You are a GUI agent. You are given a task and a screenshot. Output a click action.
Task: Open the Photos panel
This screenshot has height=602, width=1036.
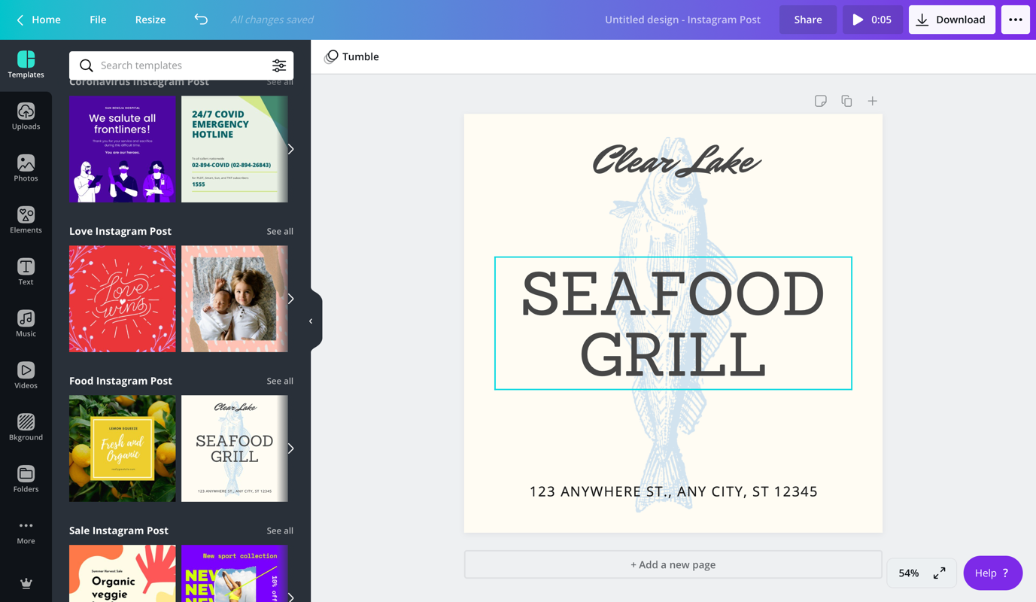(26, 169)
